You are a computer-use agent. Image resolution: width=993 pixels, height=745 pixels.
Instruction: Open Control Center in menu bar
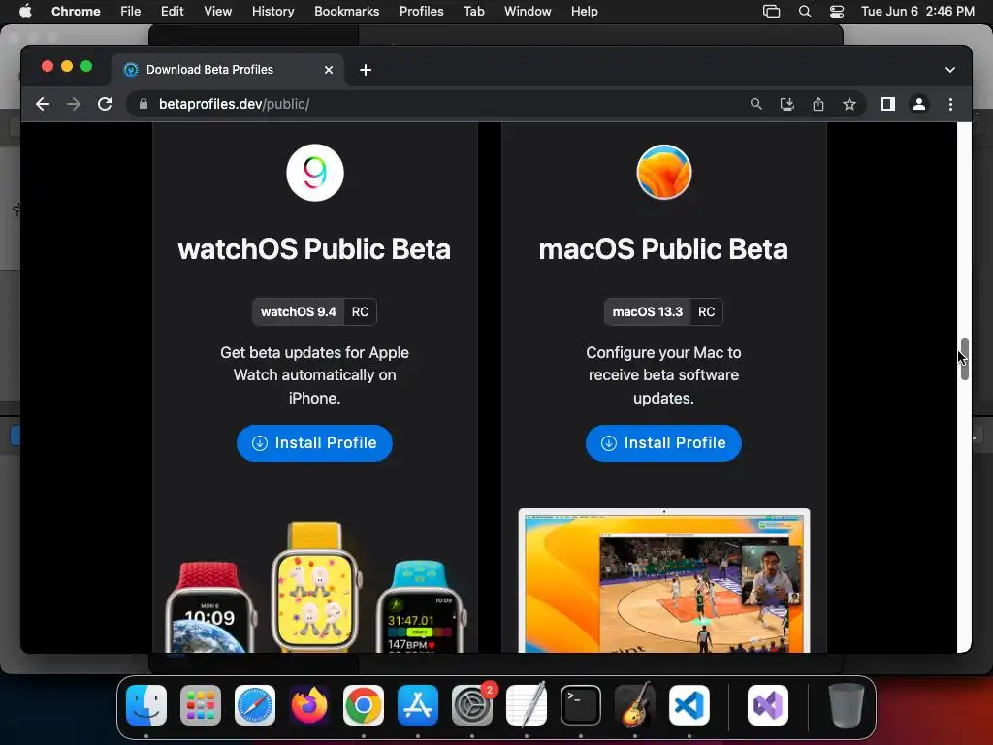click(837, 12)
